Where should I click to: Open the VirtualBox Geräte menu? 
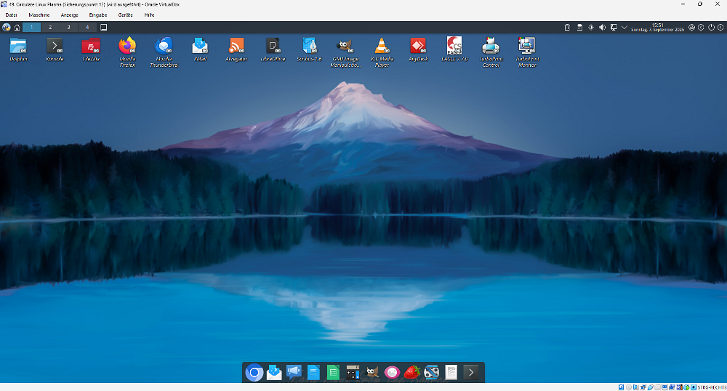pyautogui.click(x=125, y=15)
